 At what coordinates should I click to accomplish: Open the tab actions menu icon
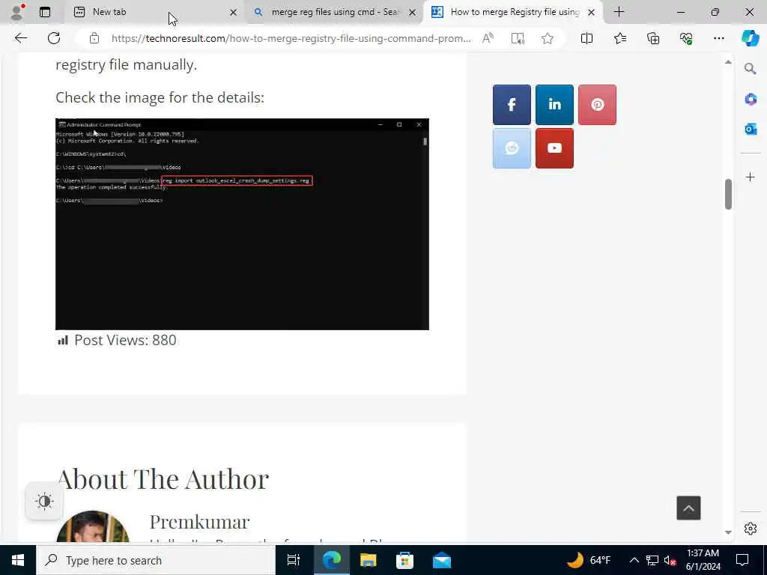click(45, 12)
